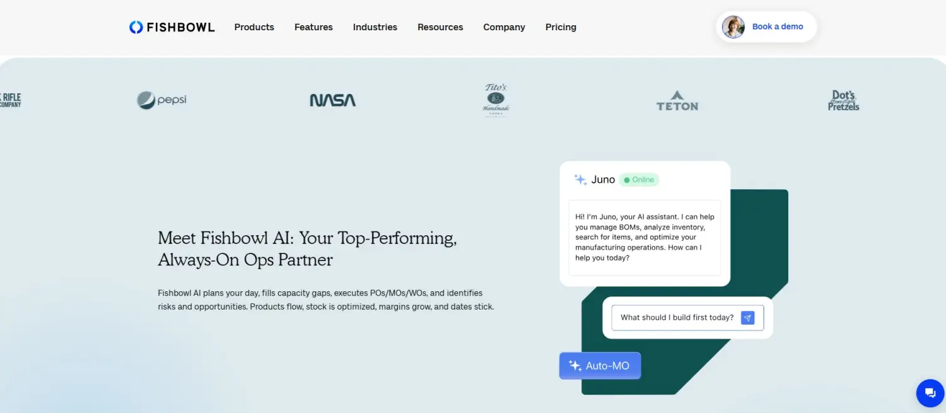
Task: Click the Book a demo button
Action: 766,27
